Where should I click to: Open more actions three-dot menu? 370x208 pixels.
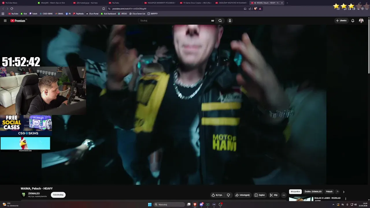click(x=284, y=195)
